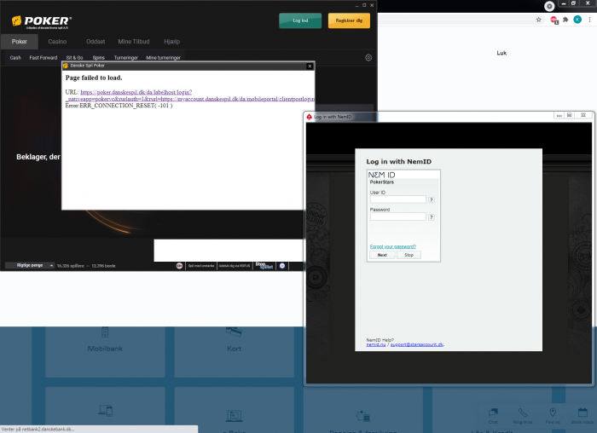Click the StopSpillet logo in poker status bar
597x433 pixels.
click(x=264, y=266)
